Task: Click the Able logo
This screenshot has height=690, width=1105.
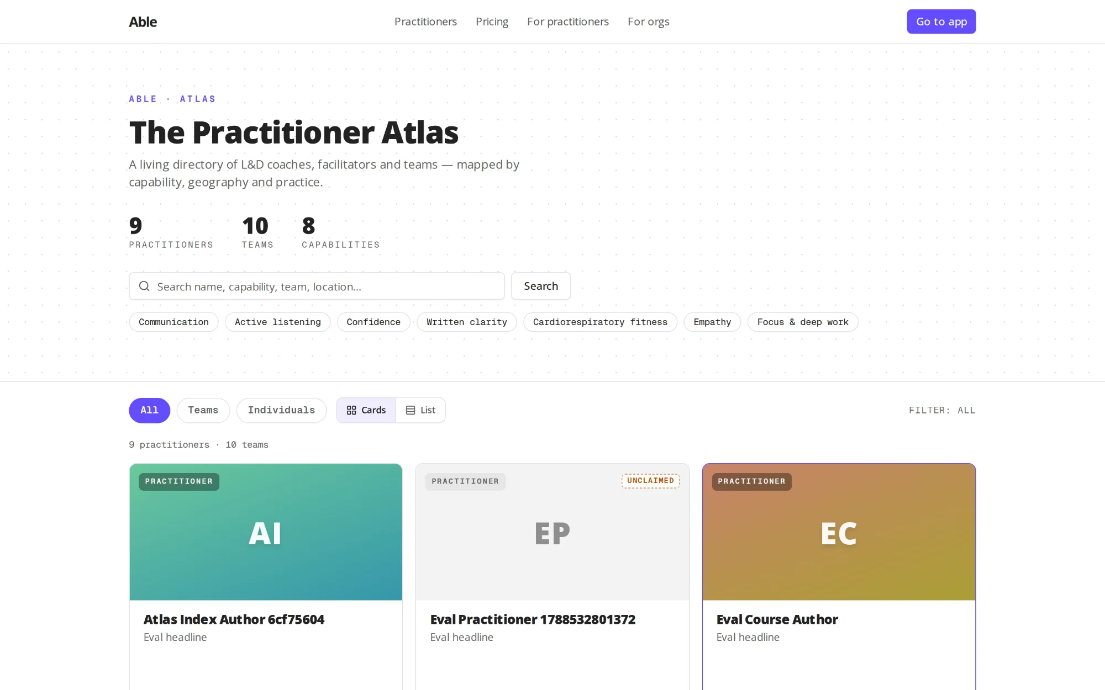Action: click(x=143, y=22)
